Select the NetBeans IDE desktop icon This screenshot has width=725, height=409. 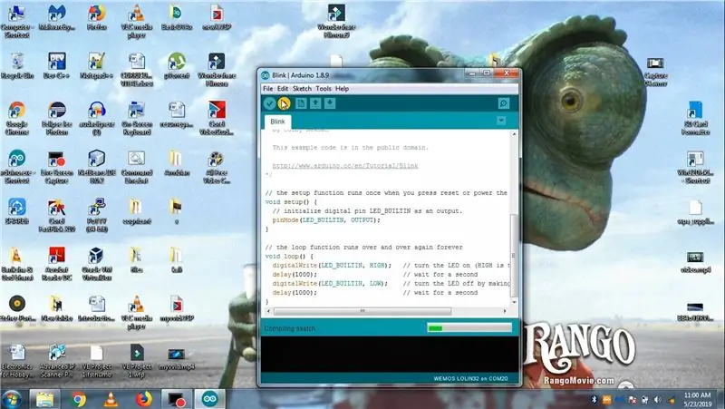coord(97,167)
